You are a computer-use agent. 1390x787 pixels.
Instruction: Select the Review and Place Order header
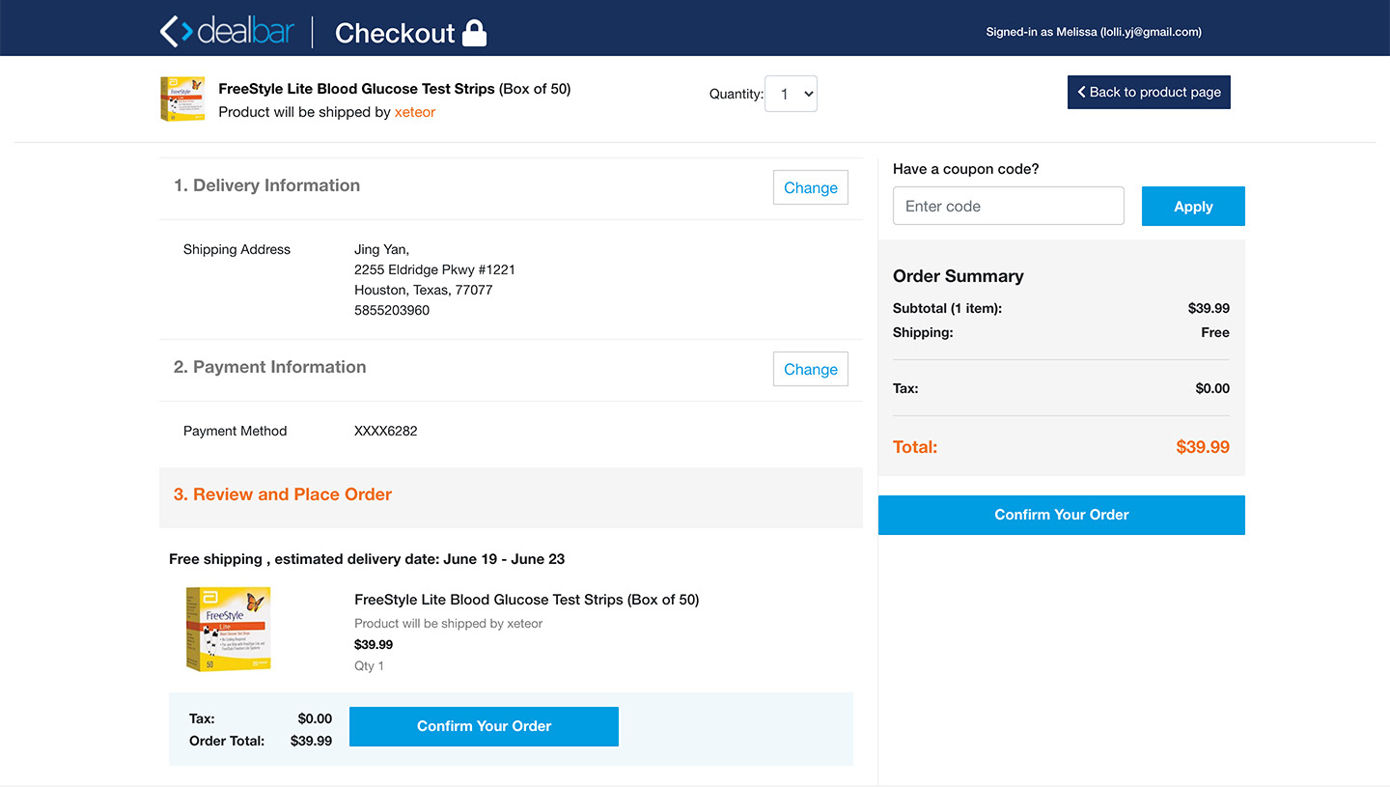[283, 494]
